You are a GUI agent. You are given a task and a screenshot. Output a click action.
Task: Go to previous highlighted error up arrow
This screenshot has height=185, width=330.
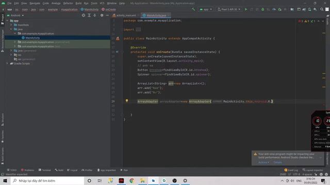319,21
